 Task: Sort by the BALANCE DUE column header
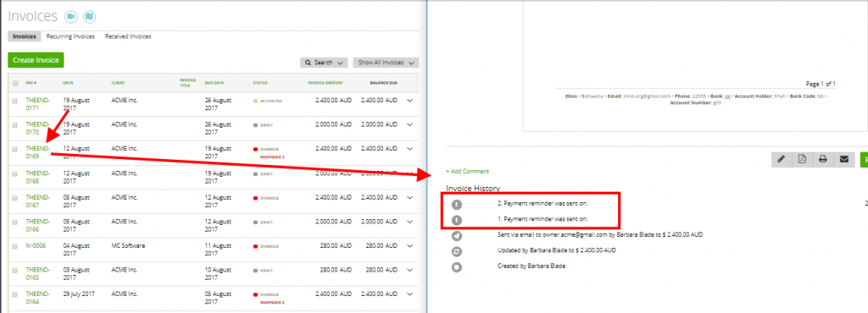click(384, 84)
